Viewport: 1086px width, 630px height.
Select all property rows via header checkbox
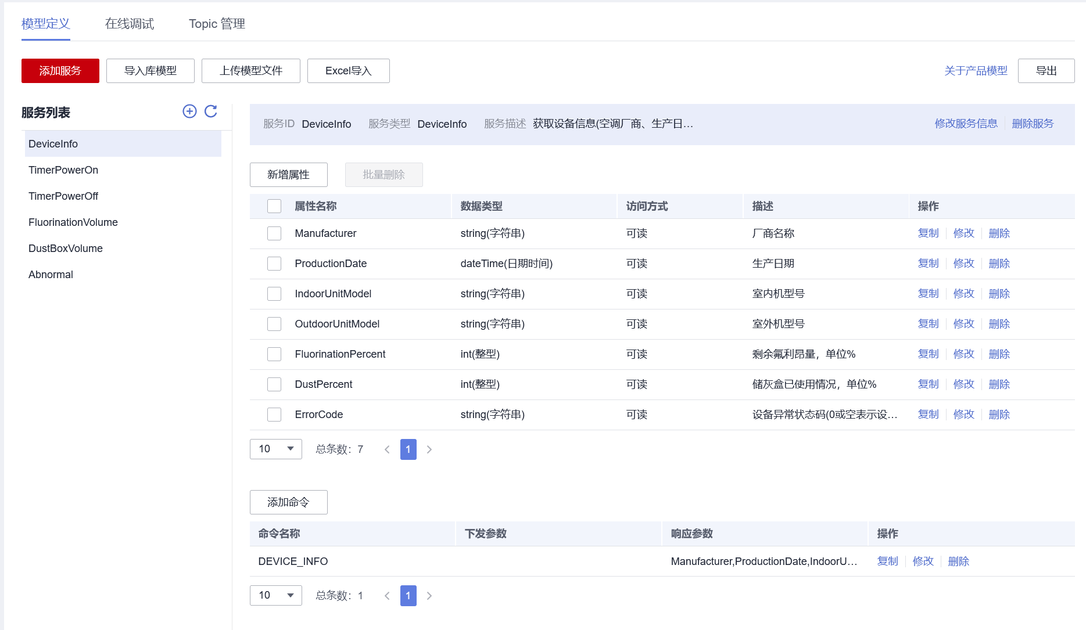click(x=274, y=206)
